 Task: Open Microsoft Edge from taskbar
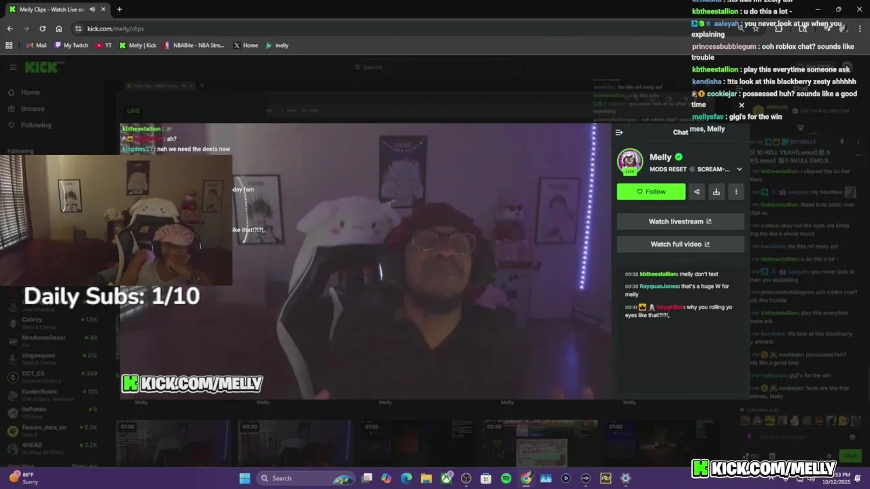(406, 478)
